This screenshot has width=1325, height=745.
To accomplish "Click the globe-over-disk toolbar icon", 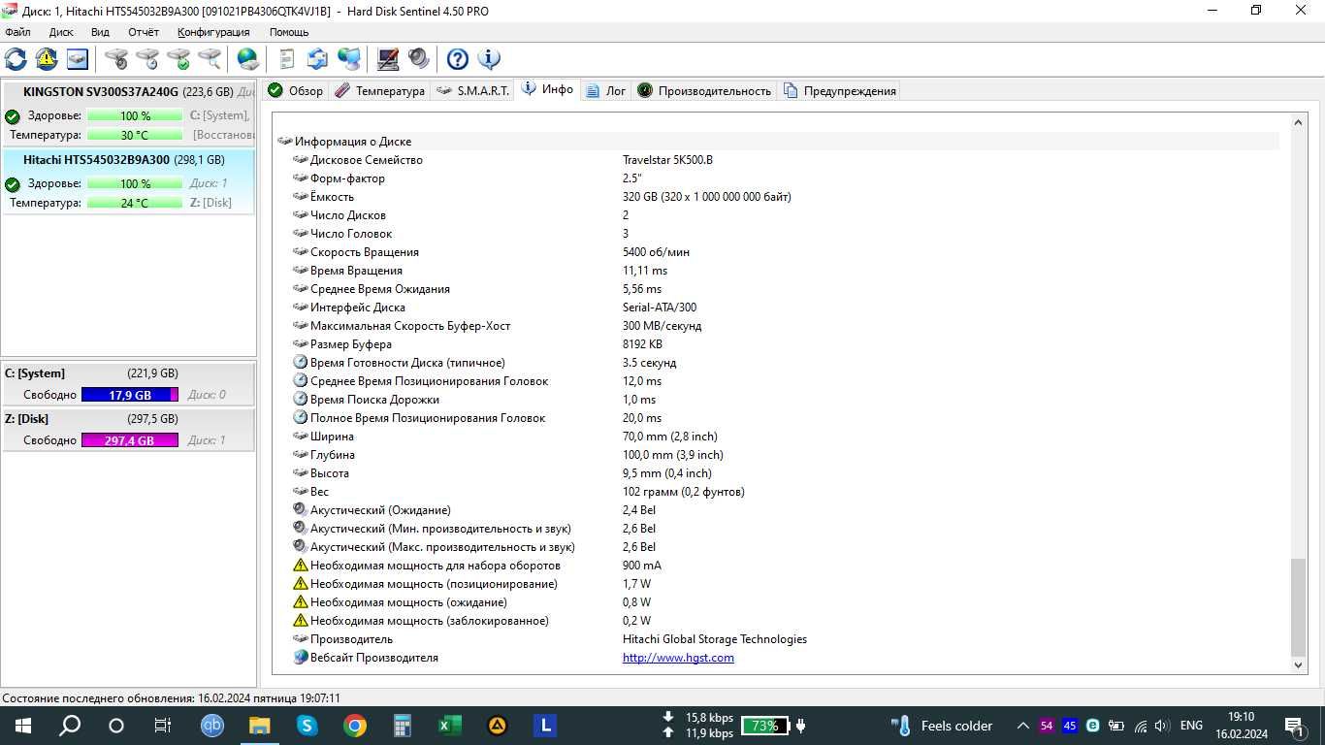I will [248, 59].
